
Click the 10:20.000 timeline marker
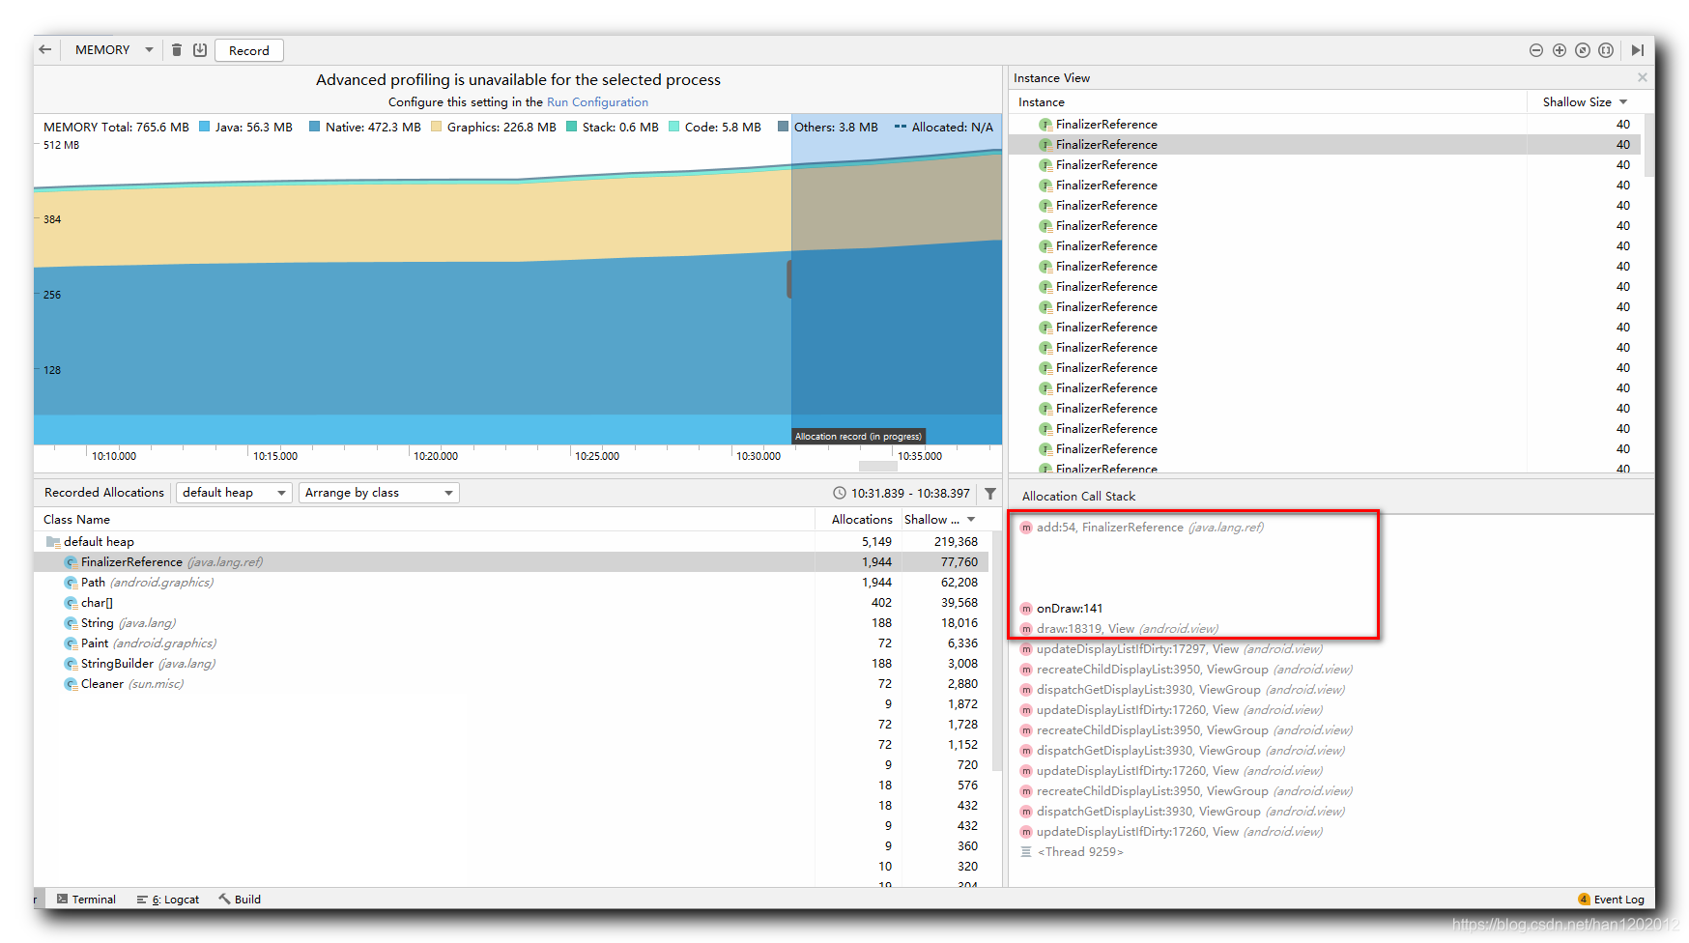436,456
